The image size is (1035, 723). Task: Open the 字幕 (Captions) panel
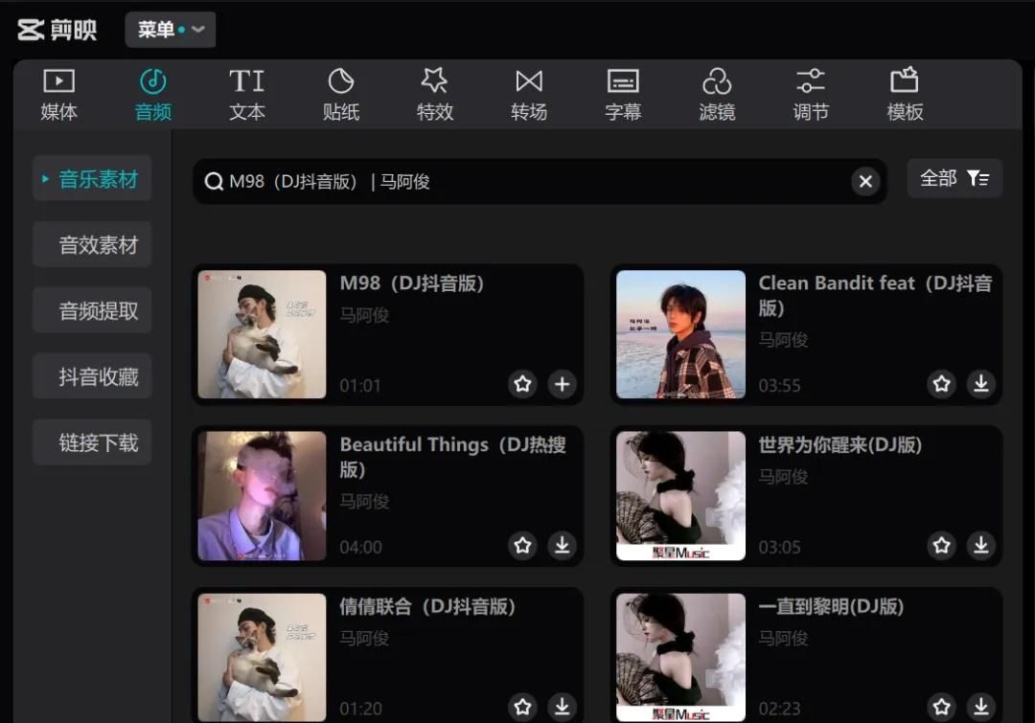(622, 95)
